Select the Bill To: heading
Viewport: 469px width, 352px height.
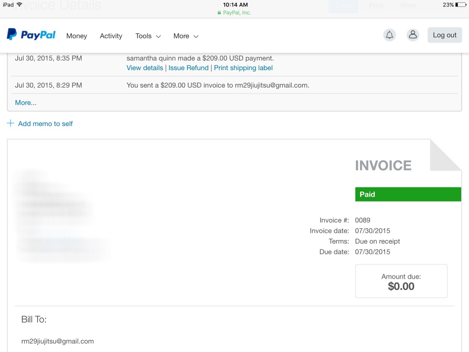point(34,319)
